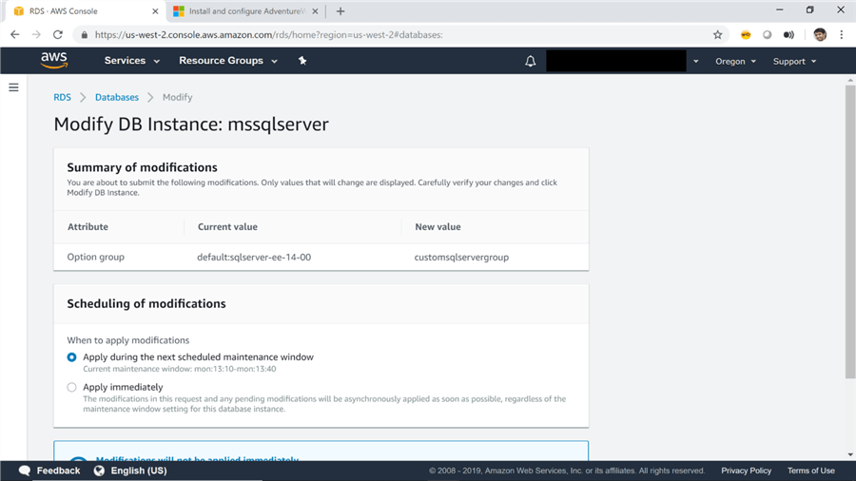The height and width of the screenshot is (481, 856).
Task: Click the gray circle extension icon
Action: pos(767,35)
